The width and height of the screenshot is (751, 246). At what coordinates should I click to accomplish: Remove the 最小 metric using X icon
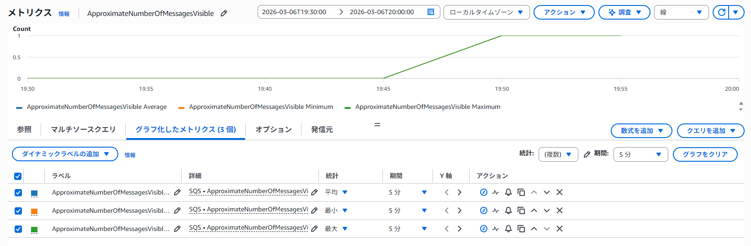tap(559, 210)
